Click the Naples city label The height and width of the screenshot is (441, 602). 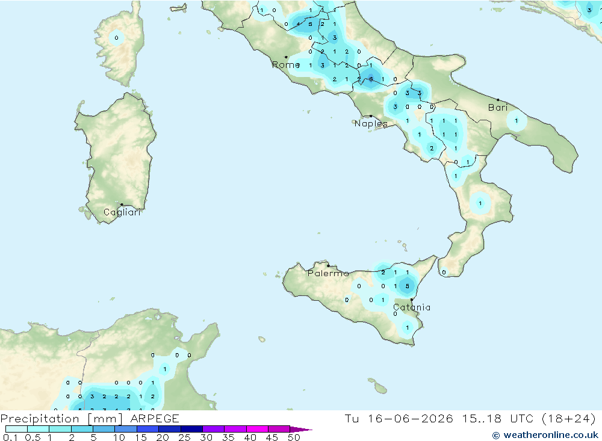pyautogui.click(x=371, y=123)
